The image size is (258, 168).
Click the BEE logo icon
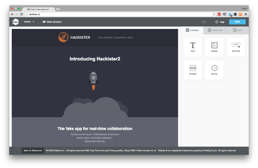[16, 22]
